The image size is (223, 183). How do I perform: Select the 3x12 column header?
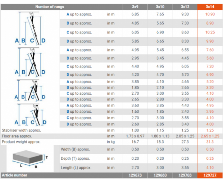[185, 7]
